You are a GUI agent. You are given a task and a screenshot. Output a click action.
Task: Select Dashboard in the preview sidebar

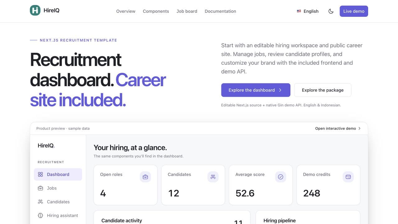[x=58, y=174]
